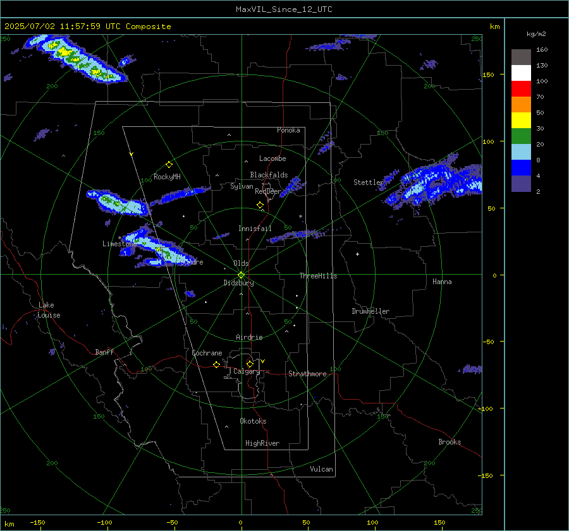Select the grey 160 legend color swatch
The width and height of the screenshot is (569, 531).
(x=521, y=57)
